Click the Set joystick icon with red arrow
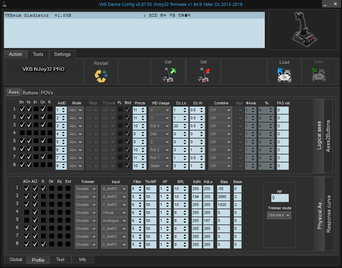 pyautogui.click(x=204, y=75)
